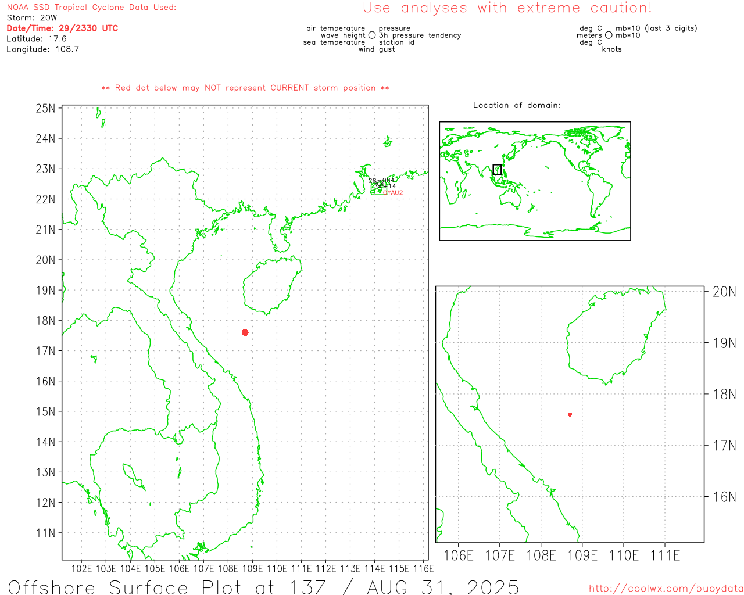Click the '084' pressure reading at the station
The width and height of the screenshot is (744, 595).
click(x=389, y=180)
